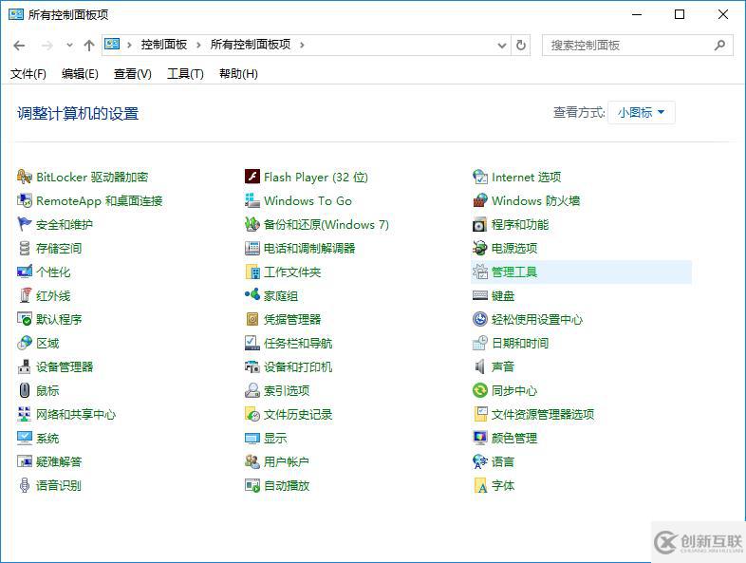The height and width of the screenshot is (563, 746).
Task: Open the 自动播放 link
Action: pyautogui.click(x=287, y=486)
